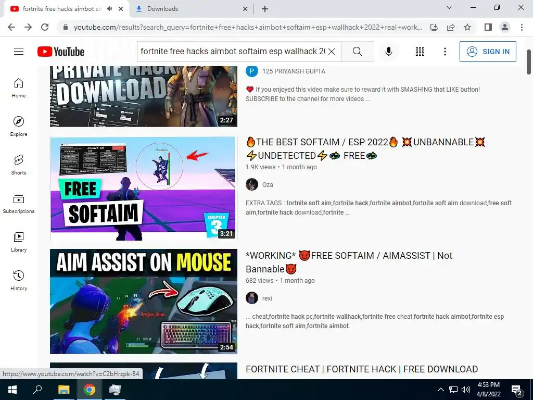Viewport: 533px width, 400px height.
Task: Open PRIVATE HACK DOWNLOAD video thumbnail
Action: pos(144,96)
